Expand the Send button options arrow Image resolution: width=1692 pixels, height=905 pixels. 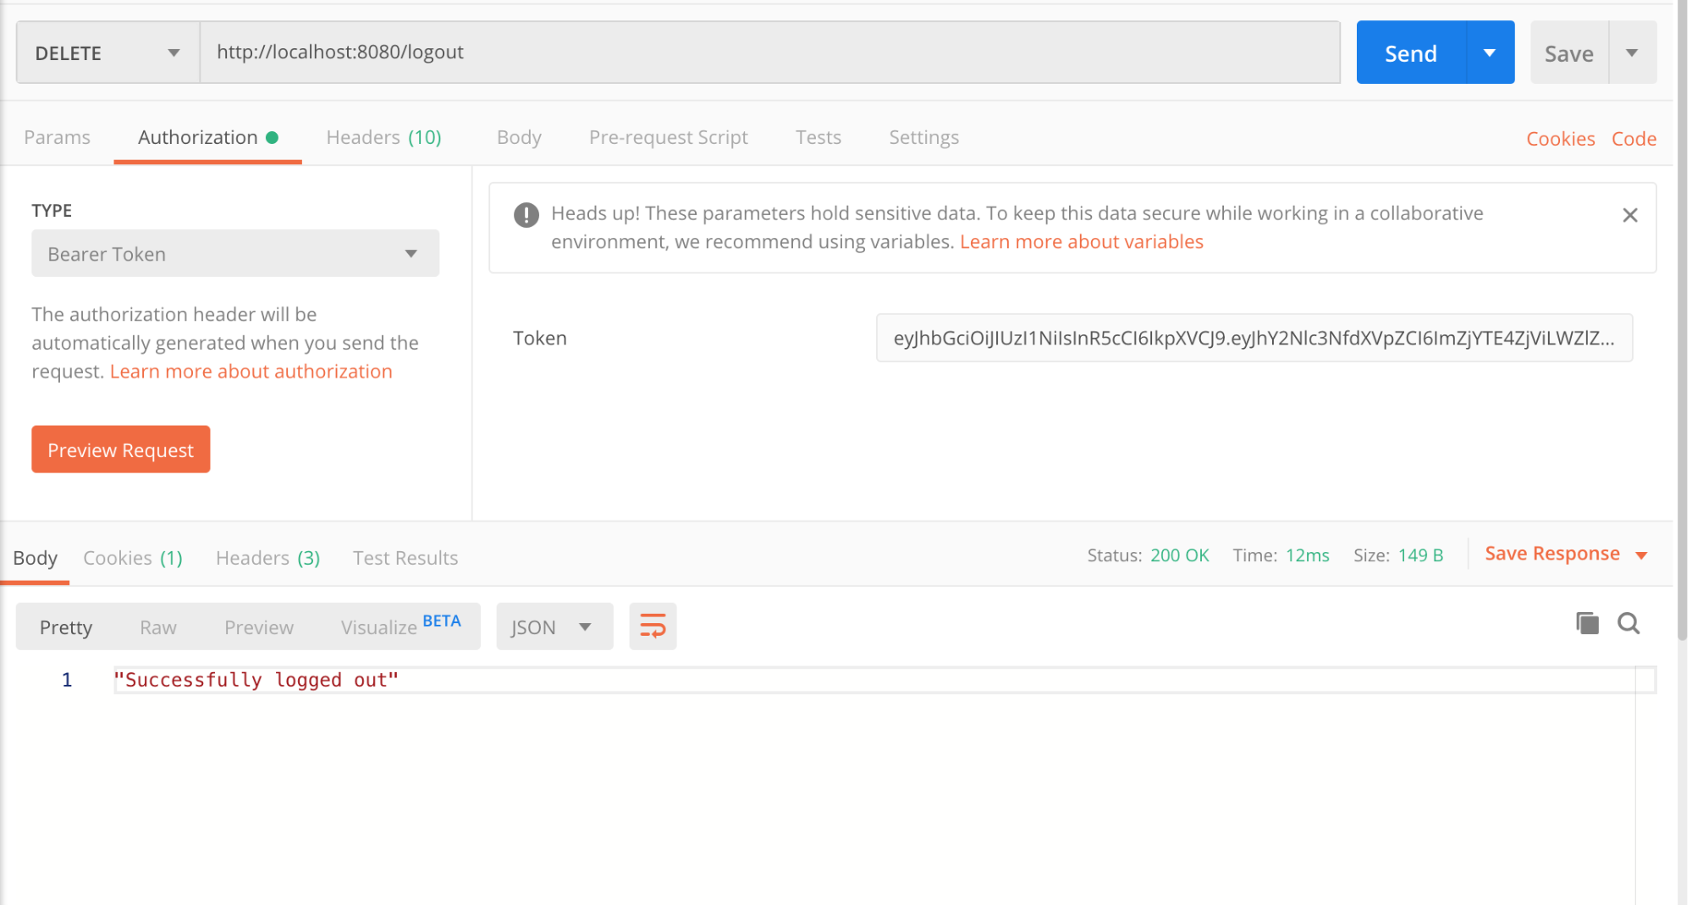[x=1489, y=52]
